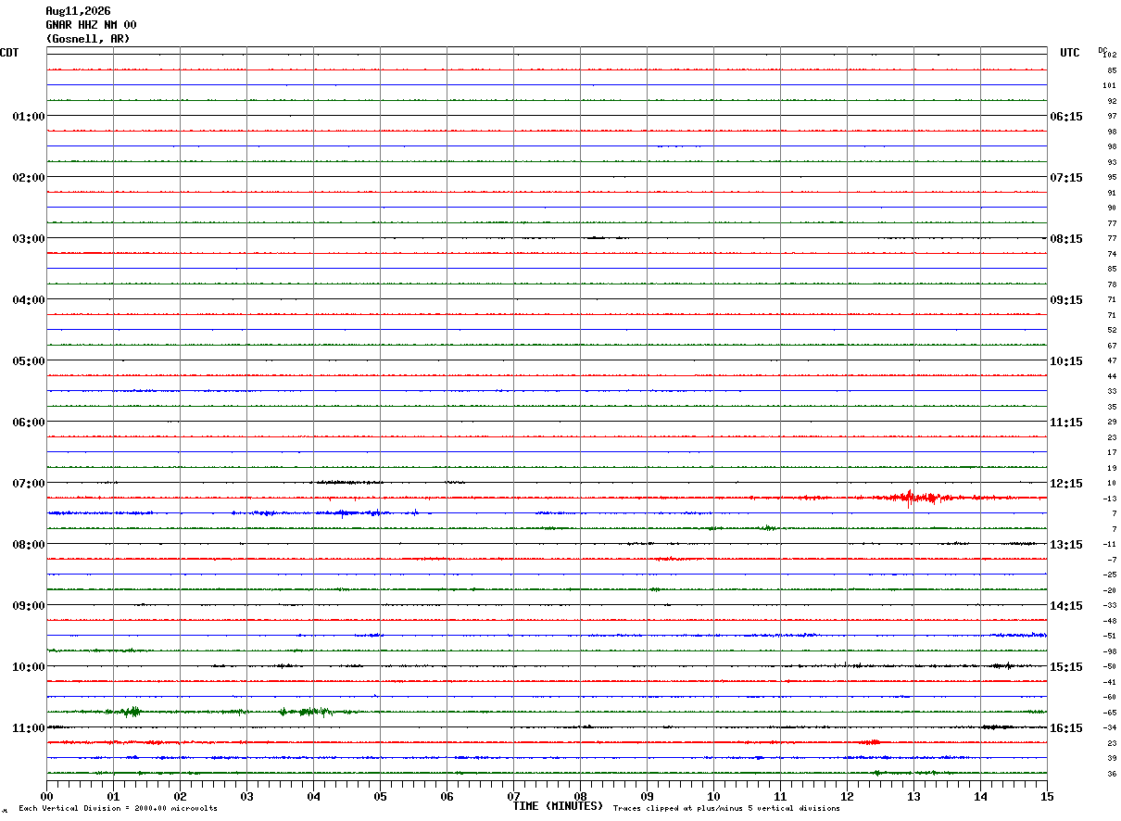
Task: Click the Aug11,2026 date header
Action: (78, 11)
